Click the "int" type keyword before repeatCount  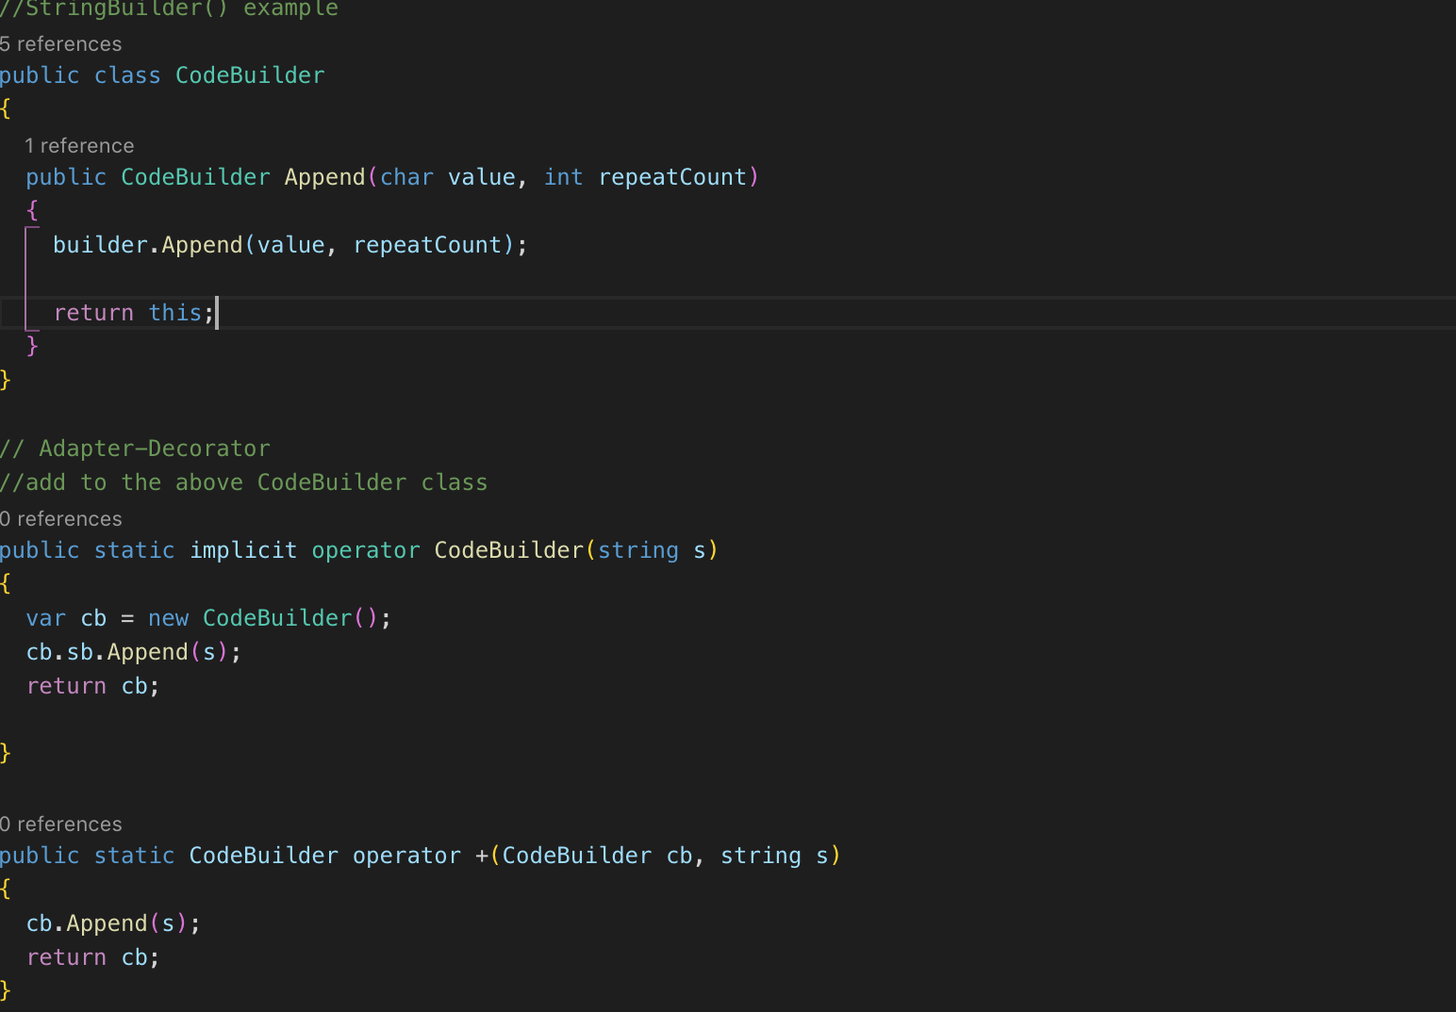(x=563, y=177)
